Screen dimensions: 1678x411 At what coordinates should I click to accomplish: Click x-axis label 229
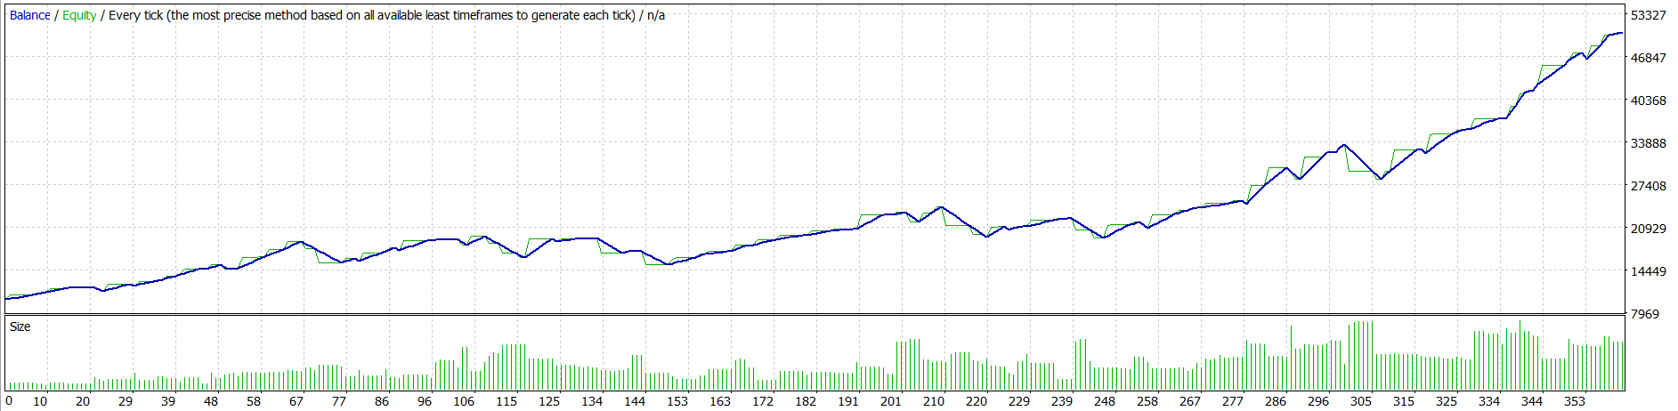click(x=1019, y=401)
